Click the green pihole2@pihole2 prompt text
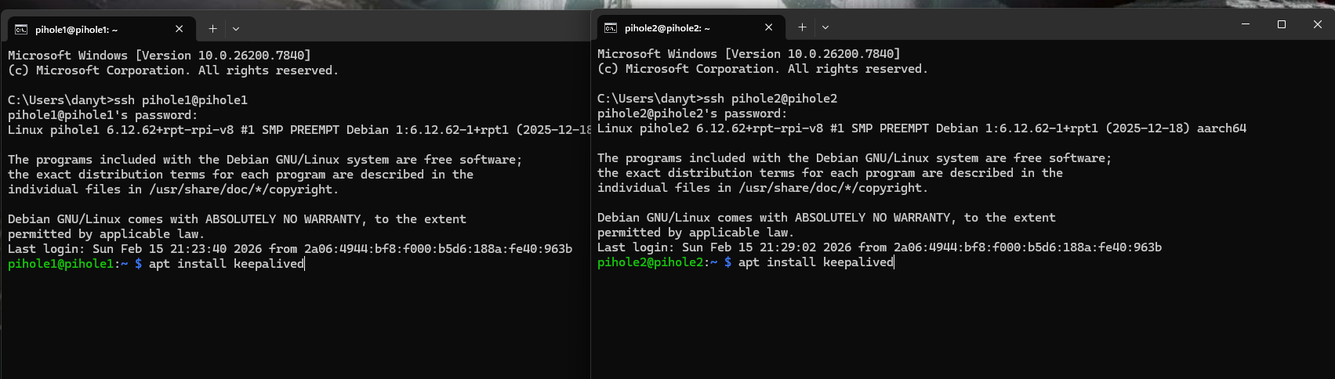Screen dimensions: 1335x379 pyautogui.click(x=651, y=262)
